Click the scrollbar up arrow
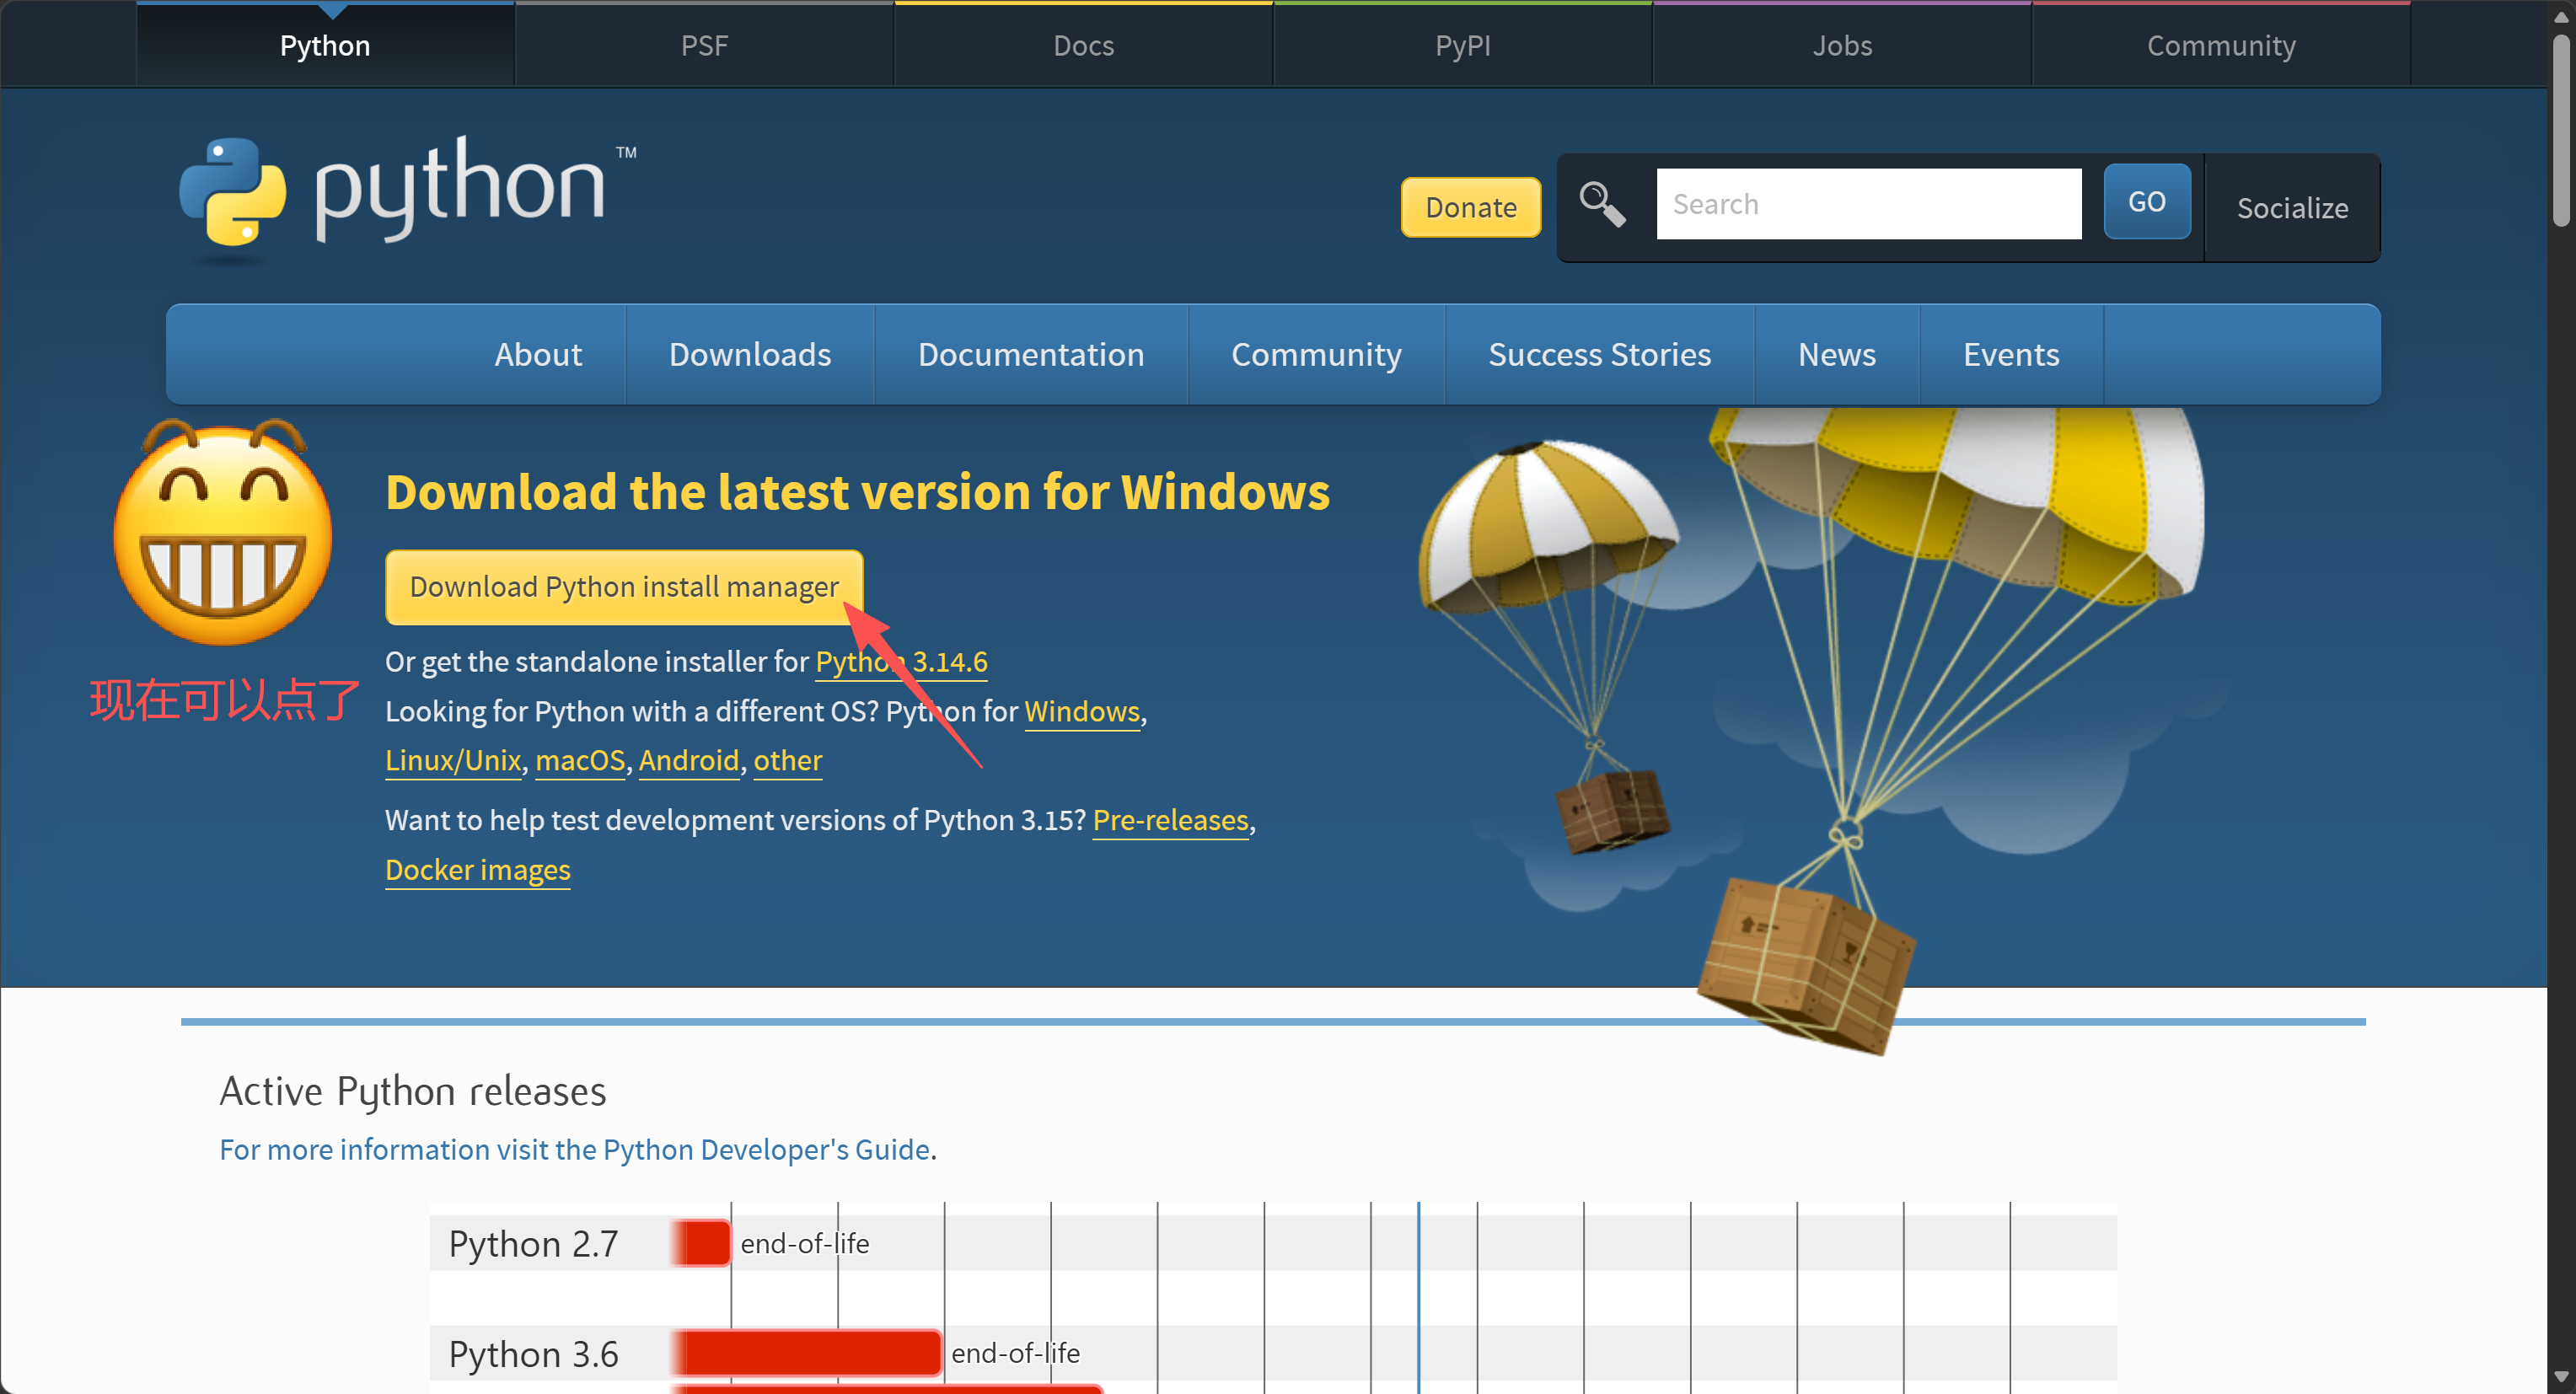 coord(2560,15)
